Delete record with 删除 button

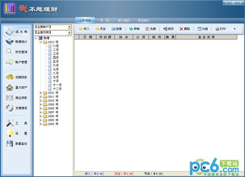185,29
